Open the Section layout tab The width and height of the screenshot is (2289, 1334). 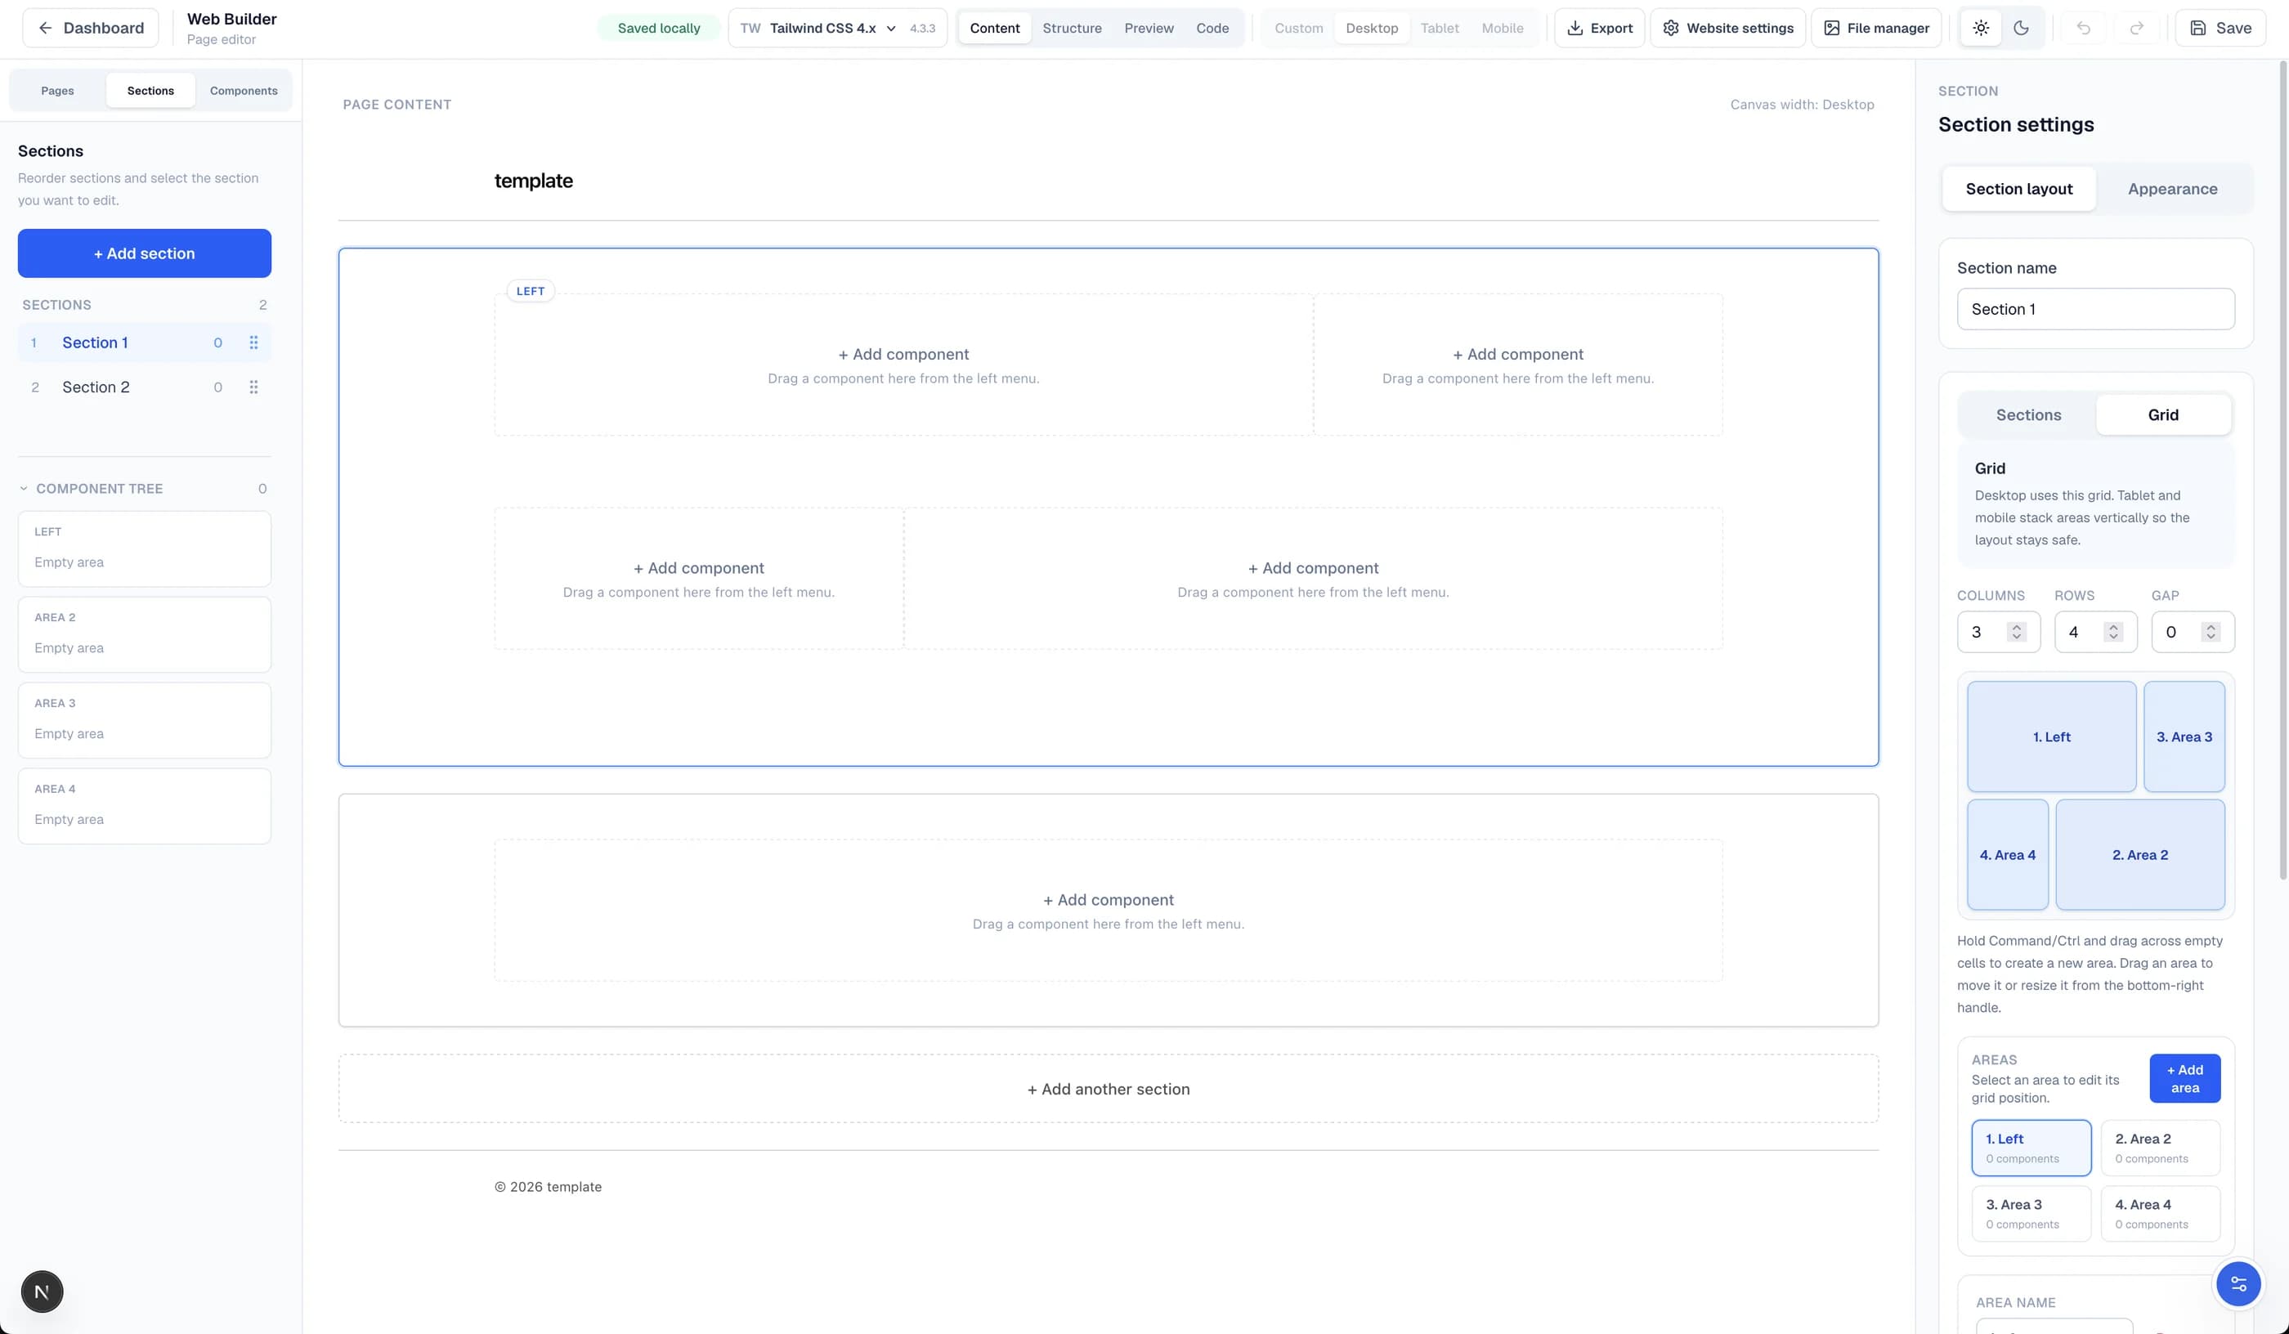coord(2018,189)
